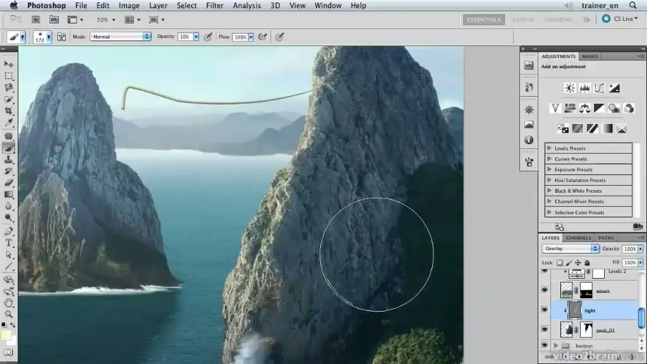
Task: Toggle tablet pressure controls opacity
Action: coord(208,37)
